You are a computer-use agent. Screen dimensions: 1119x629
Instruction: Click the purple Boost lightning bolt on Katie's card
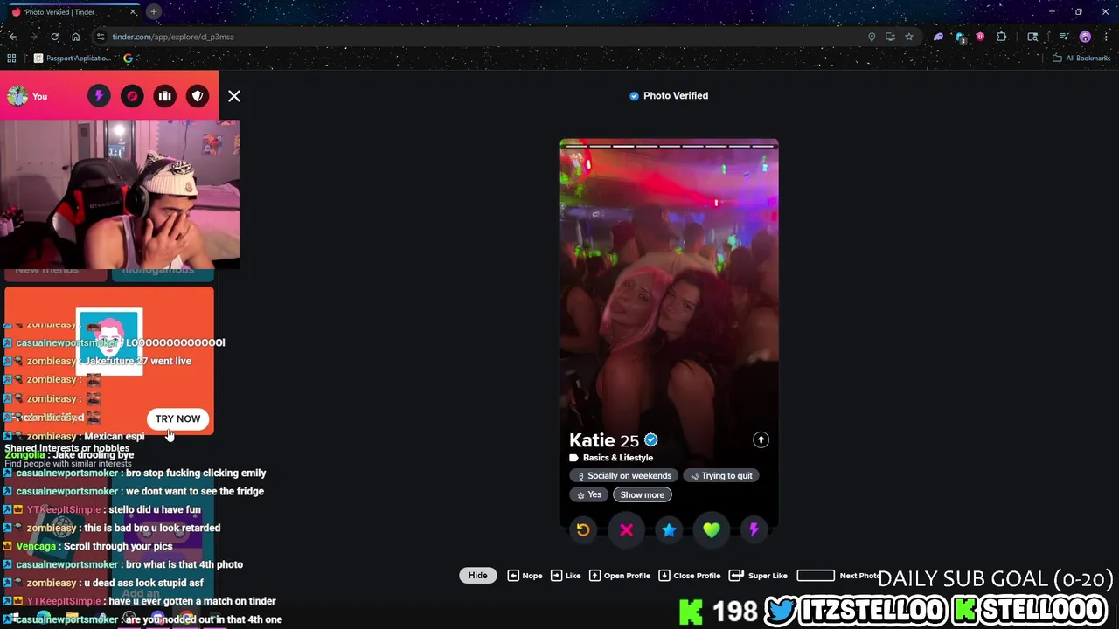tap(754, 529)
